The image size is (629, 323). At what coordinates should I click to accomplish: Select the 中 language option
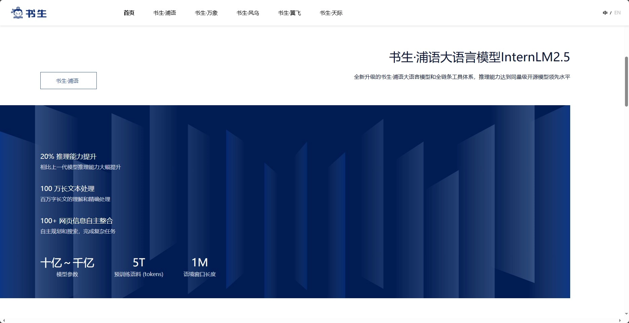(x=605, y=13)
